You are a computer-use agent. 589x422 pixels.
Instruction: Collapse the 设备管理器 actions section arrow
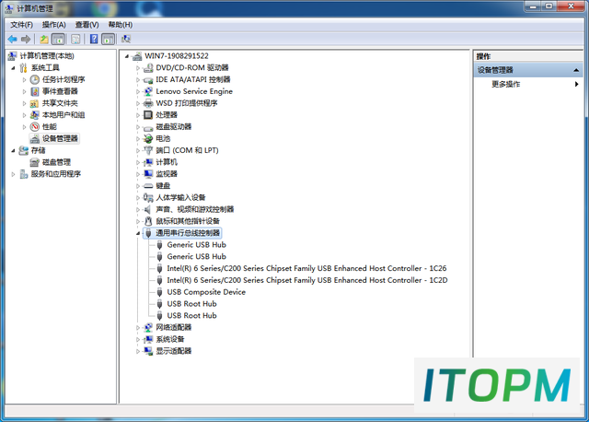click(576, 70)
